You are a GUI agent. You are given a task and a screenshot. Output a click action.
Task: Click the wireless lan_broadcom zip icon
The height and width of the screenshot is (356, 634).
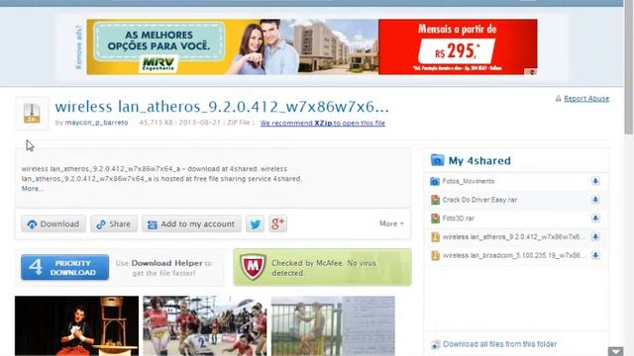point(435,255)
